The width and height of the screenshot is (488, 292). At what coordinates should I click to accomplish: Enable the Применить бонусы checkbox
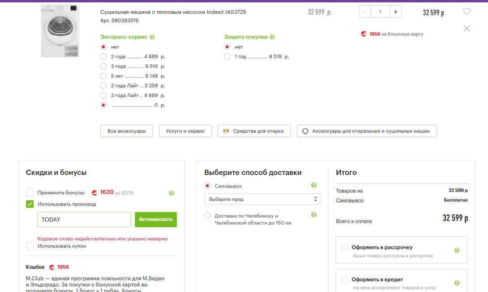click(30, 193)
